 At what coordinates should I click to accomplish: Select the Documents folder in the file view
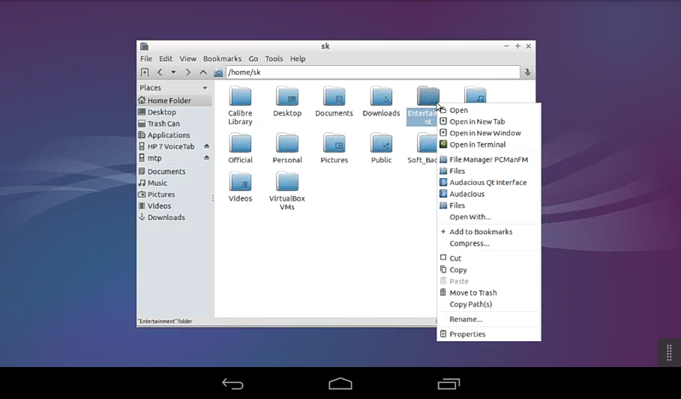point(334,96)
